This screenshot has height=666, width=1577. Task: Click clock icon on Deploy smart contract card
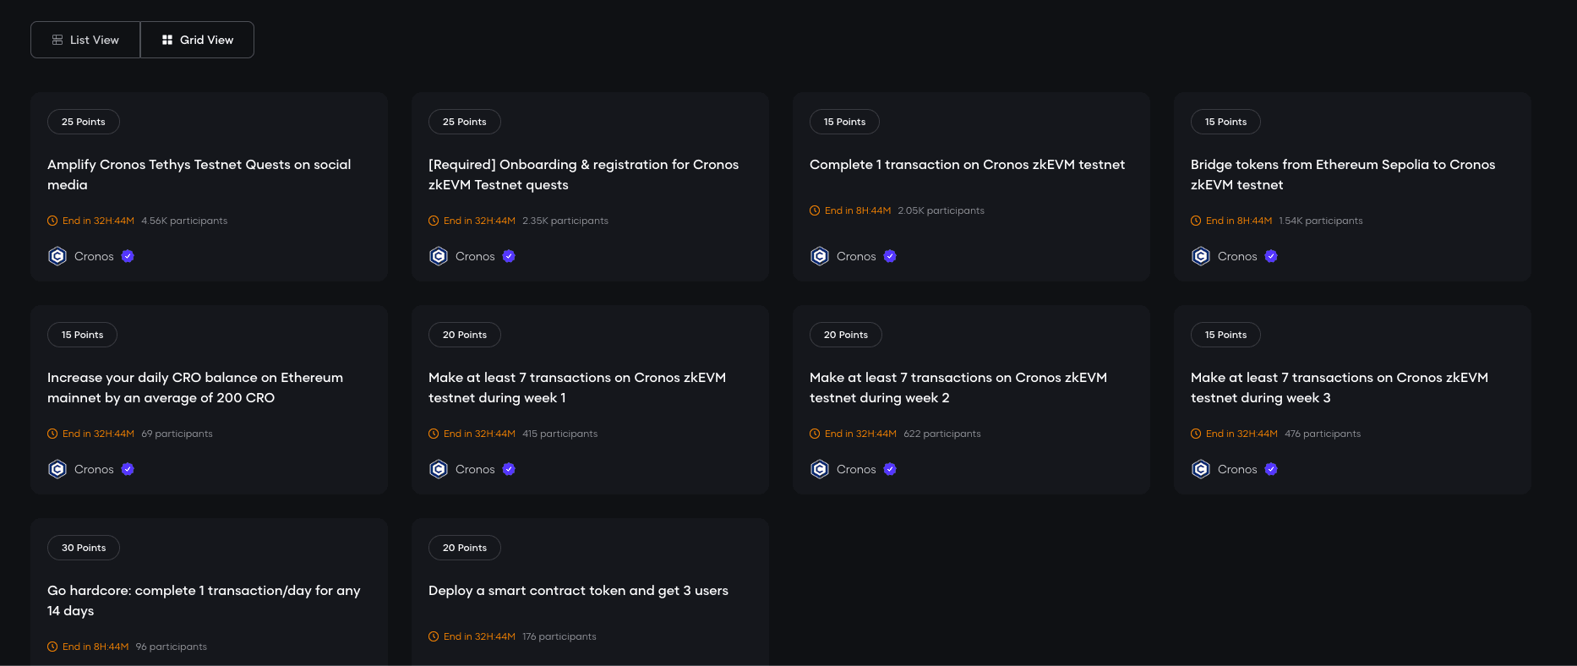point(434,636)
